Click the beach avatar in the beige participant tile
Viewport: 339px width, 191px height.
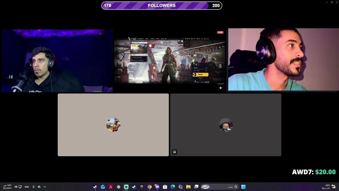pyautogui.click(x=113, y=125)
